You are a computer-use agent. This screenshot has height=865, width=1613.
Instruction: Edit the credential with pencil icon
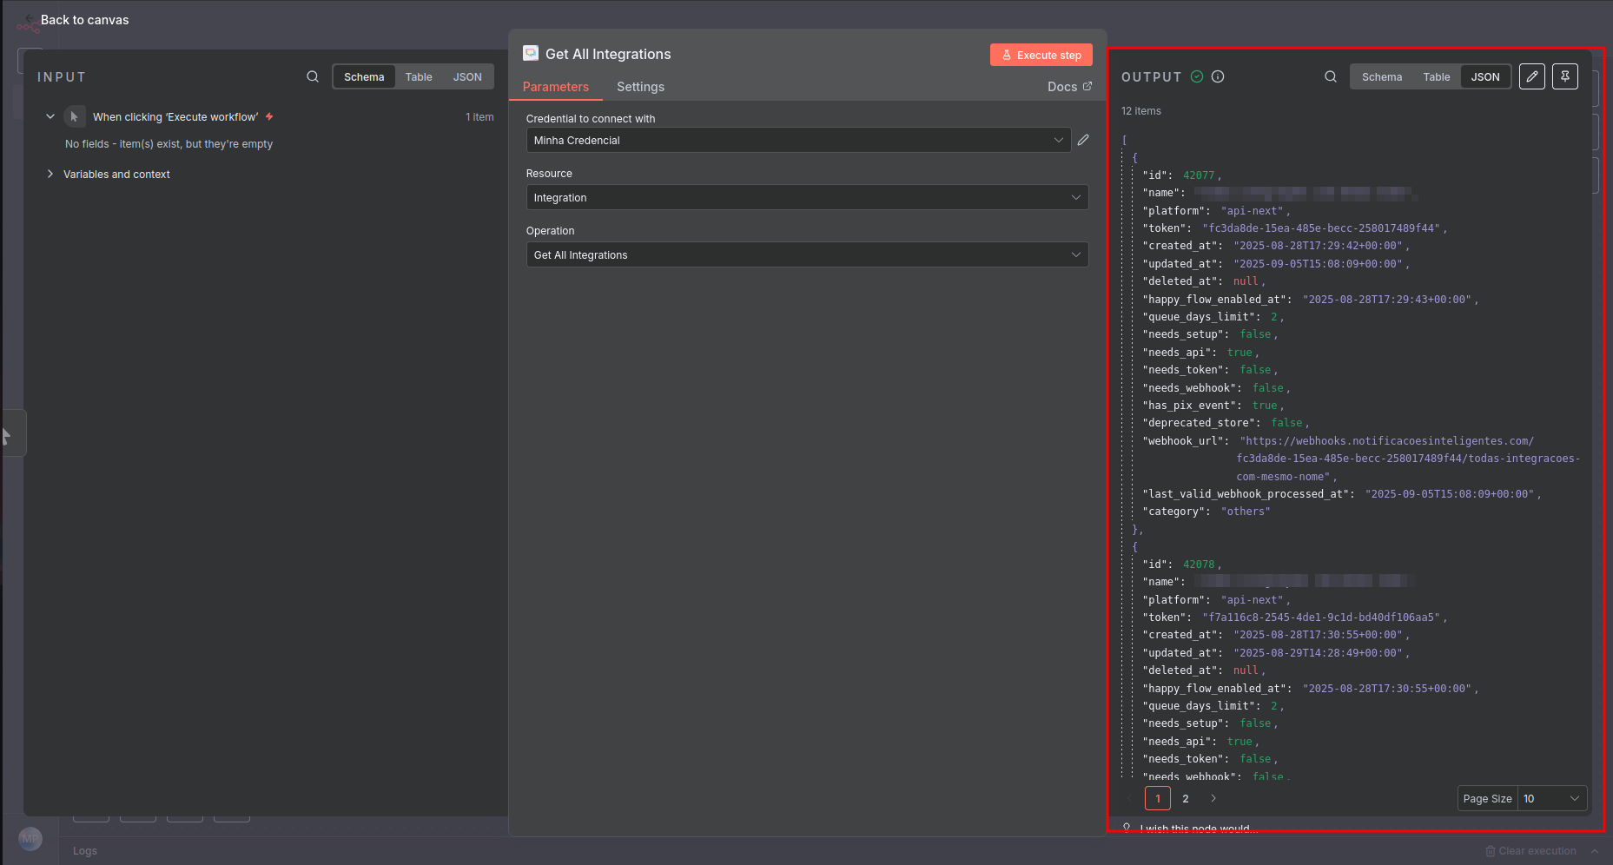click(x=1083, y=140)
